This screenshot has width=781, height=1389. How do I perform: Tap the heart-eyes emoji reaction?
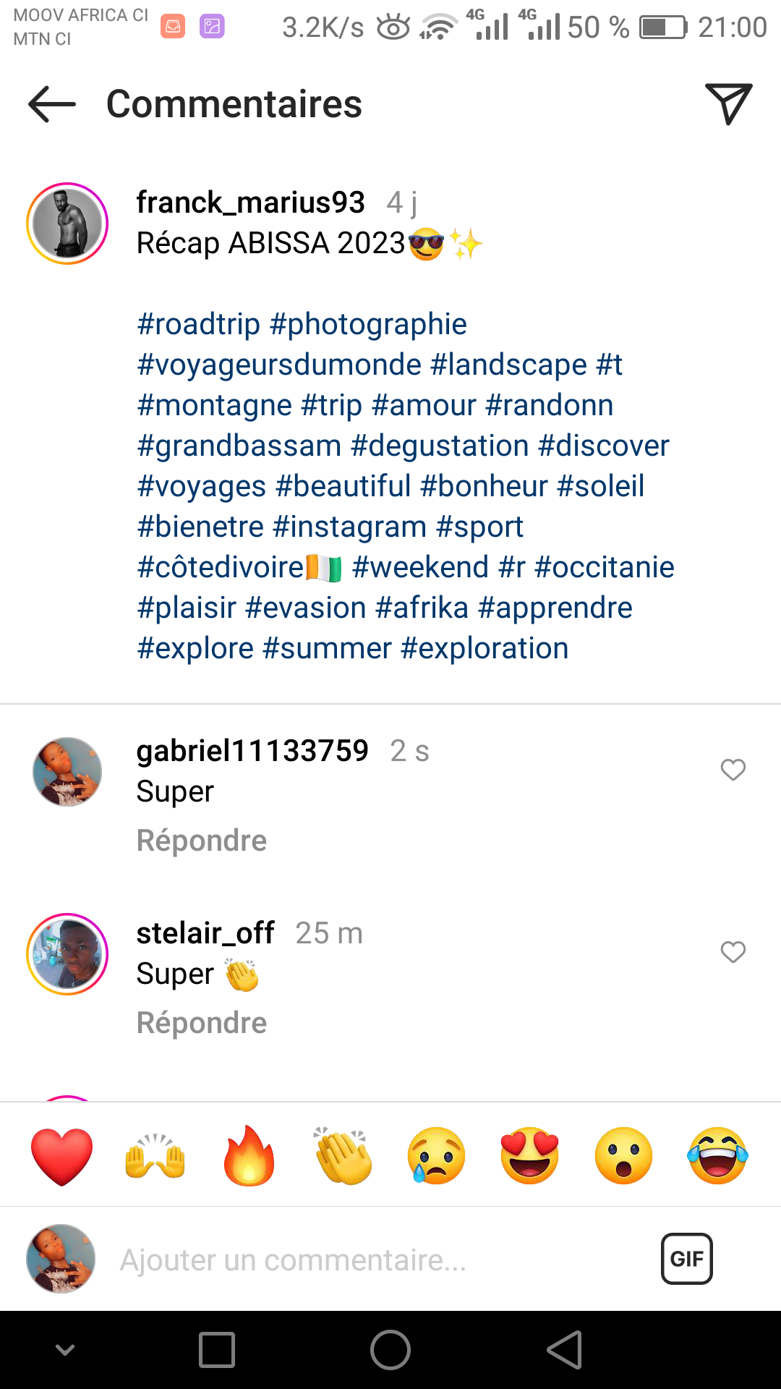tap(530, 1156)
